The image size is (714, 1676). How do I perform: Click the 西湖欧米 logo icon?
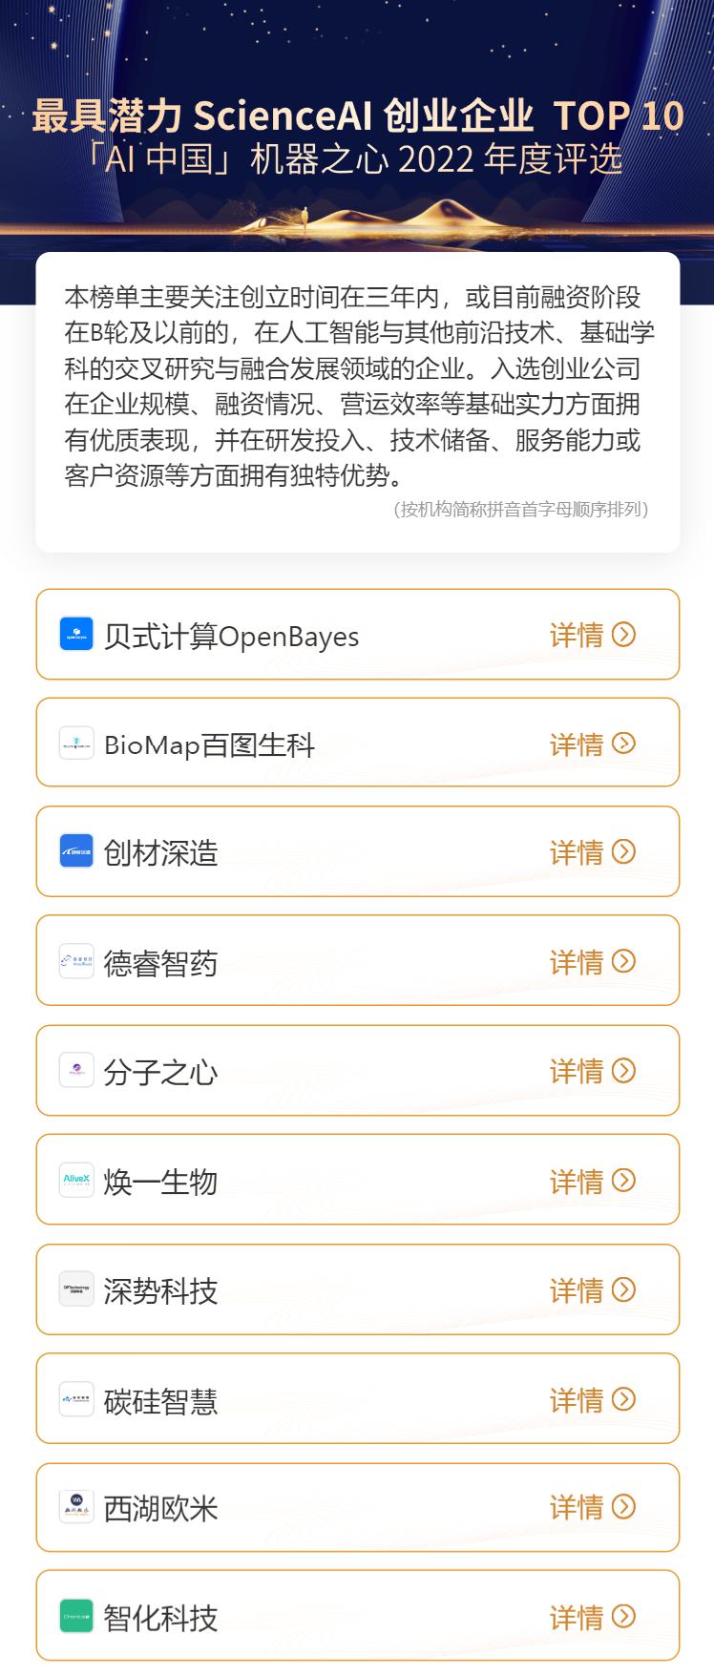[76, 1507]
